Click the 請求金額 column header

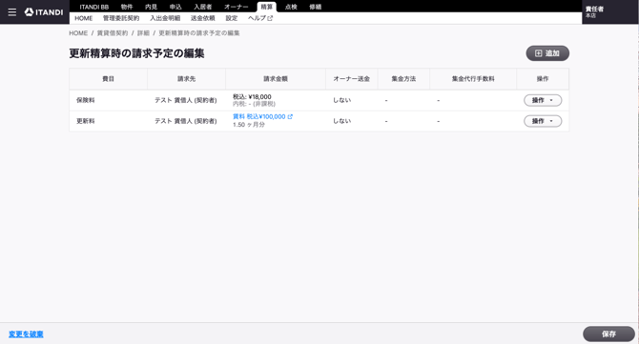[x=276, y=79]
